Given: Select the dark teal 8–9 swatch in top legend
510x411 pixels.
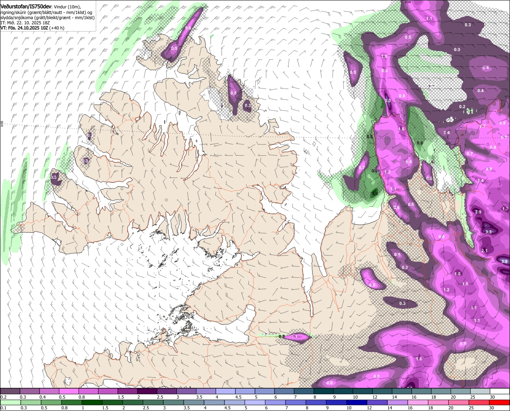Looking at the screenshot, I should click(323, 391).
